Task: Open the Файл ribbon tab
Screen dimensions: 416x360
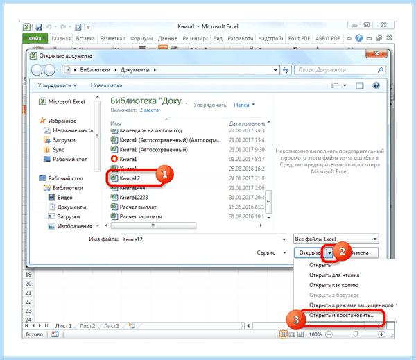Action: (35, 38)
